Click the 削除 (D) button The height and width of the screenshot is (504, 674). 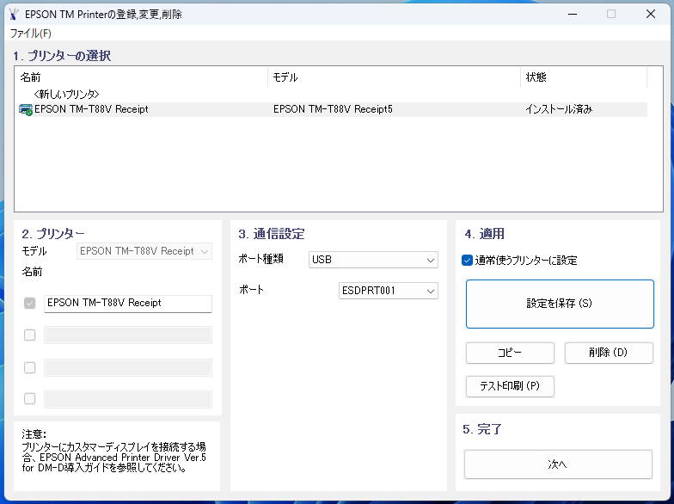click(x=608, y=353)
